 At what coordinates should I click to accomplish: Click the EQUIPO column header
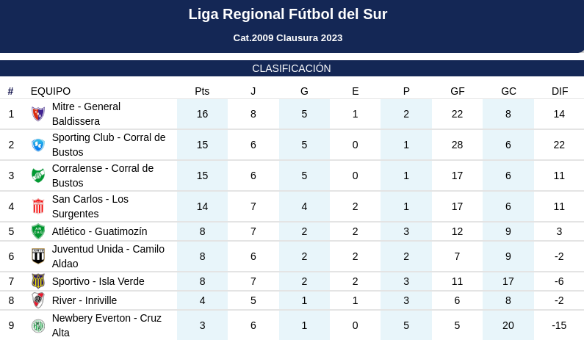51,91
